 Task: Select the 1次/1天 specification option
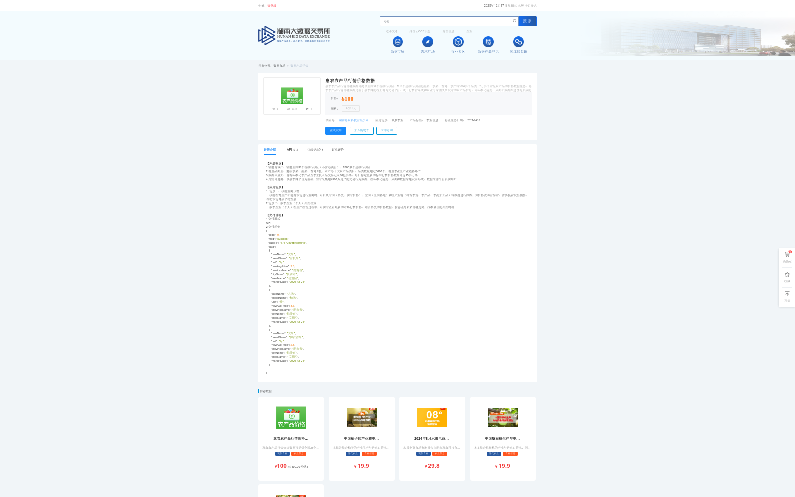tap(351, 108)
